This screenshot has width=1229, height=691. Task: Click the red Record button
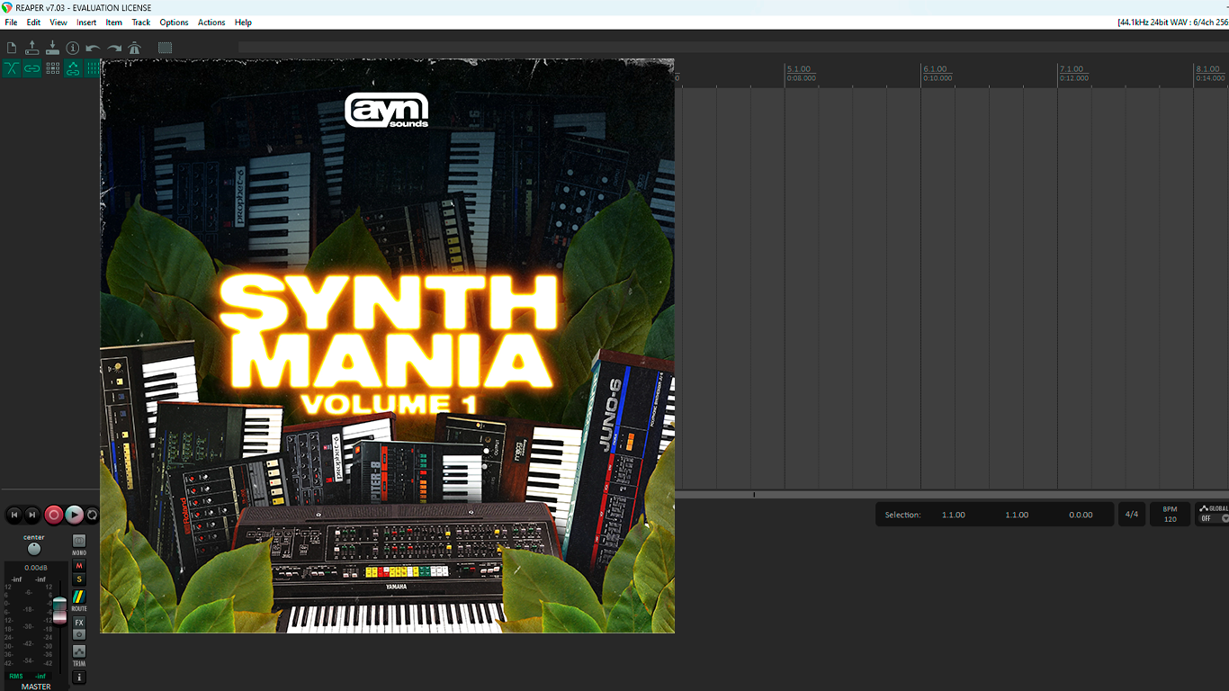(54, 515)
